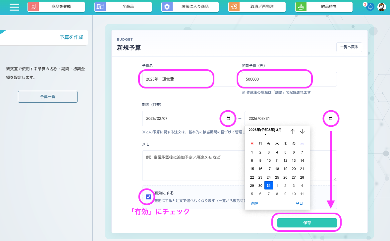Toggle the 有効にする checkbox

(148, 197)
